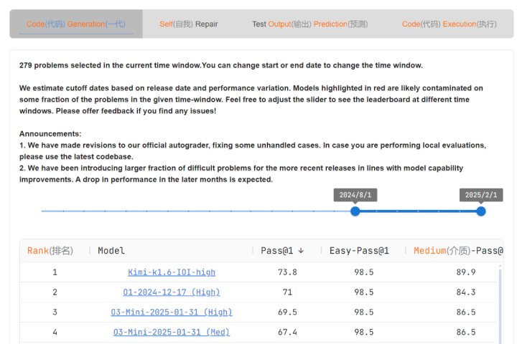517x344 pixels.
Task: Visit the O3-Mini-2025-01-31 (Med) link
Action: click(172, 333)
